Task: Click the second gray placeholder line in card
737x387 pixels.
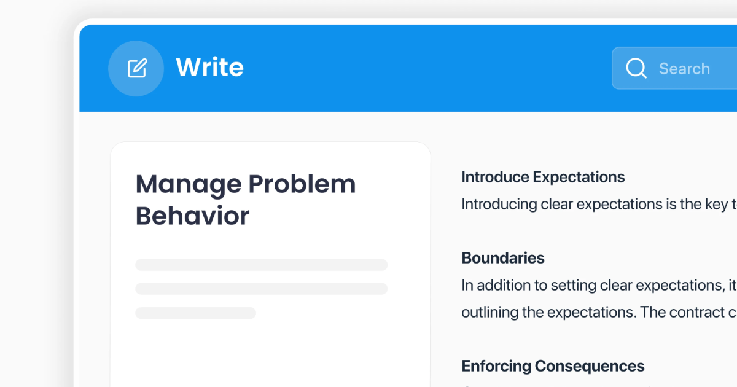Action: 261,289
